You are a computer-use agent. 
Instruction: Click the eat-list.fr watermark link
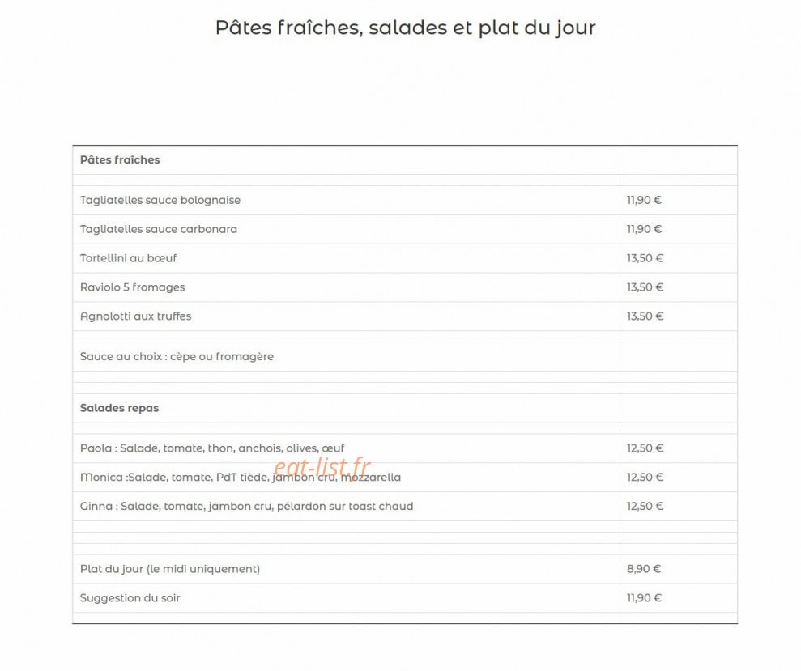[322, 467]
